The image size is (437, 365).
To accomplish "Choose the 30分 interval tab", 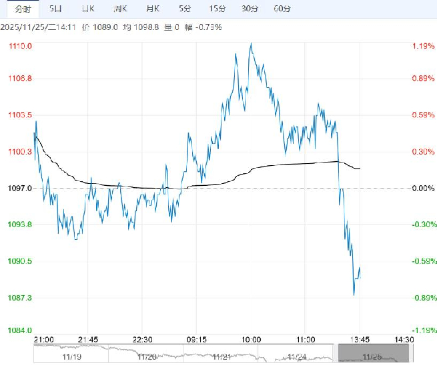I will tap(250, 9).
